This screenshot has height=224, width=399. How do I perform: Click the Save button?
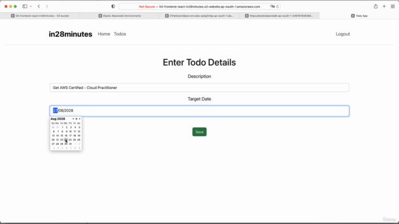coord(199,132)
